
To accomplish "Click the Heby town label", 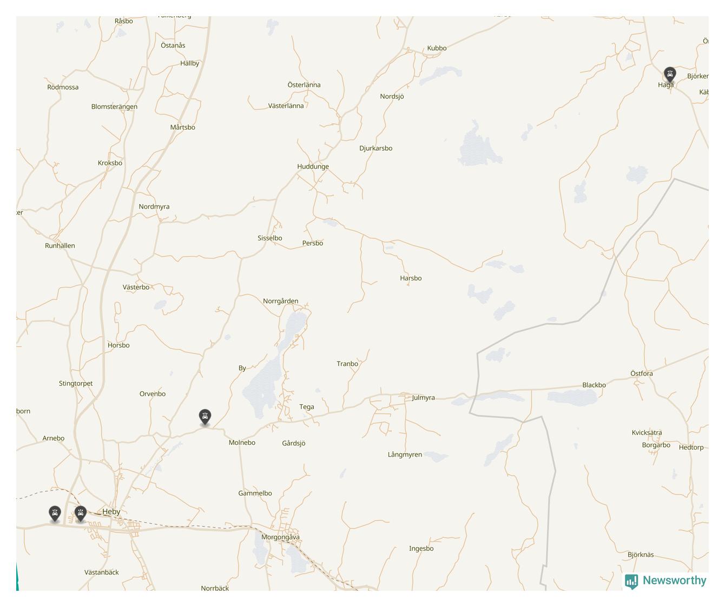I will point(111,511).
